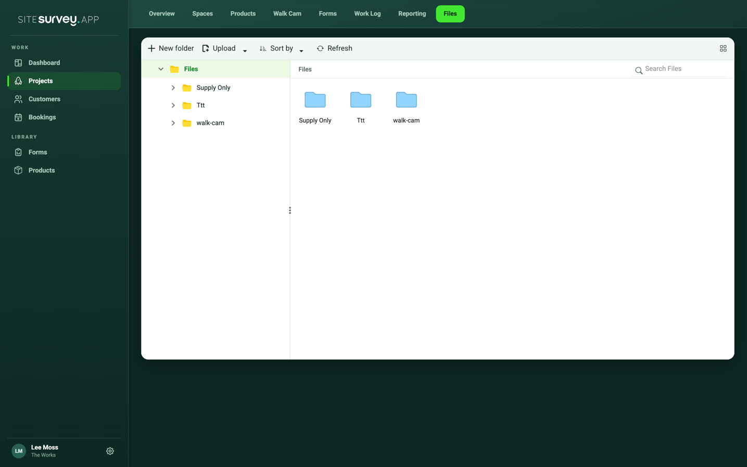Create a New folder
747x467 pixels.
point(171,48)
